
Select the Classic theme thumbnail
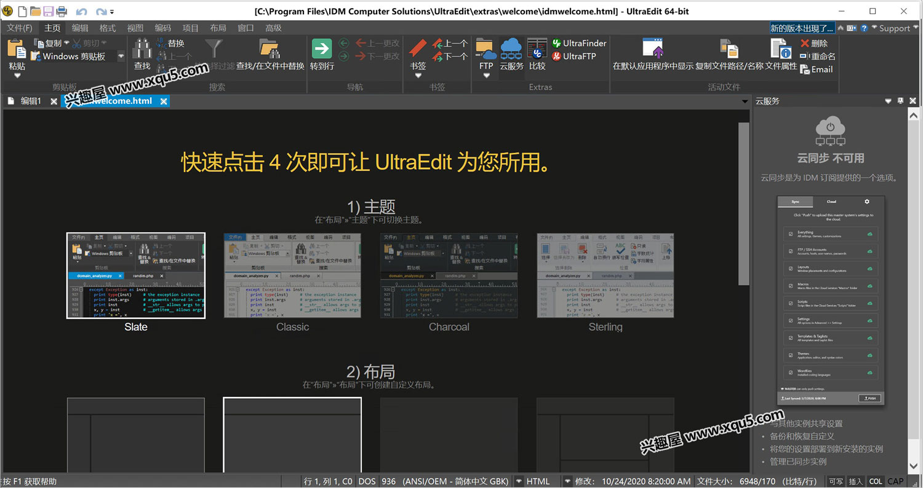tap(292, 275)
